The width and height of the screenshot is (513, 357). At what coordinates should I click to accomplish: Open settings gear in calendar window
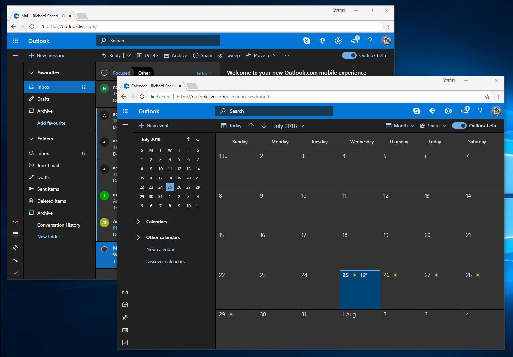coord(448,111)
